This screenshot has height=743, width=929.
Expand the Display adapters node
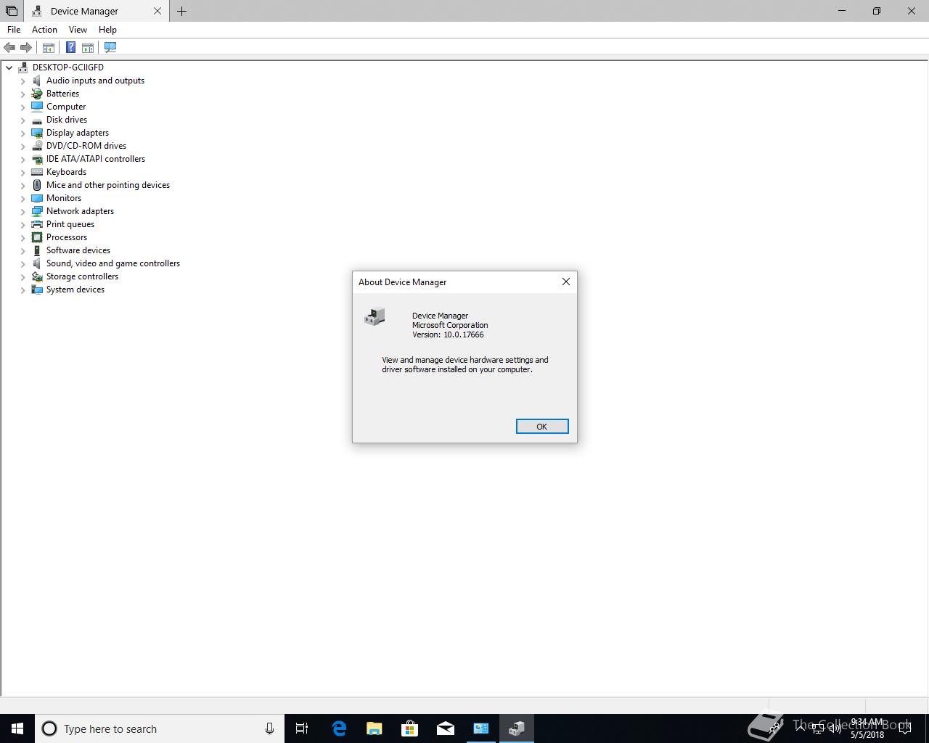(22, 133)
